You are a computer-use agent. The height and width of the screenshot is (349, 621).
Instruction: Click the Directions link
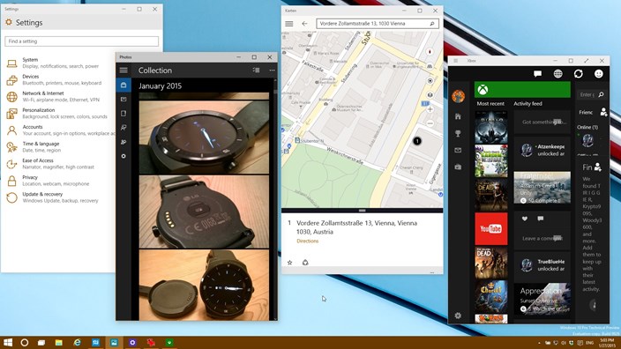pyautogui.click(x=307, y=241)
